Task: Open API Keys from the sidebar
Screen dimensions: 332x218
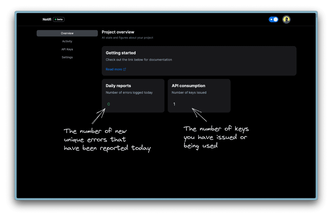Action: (67, 49)
